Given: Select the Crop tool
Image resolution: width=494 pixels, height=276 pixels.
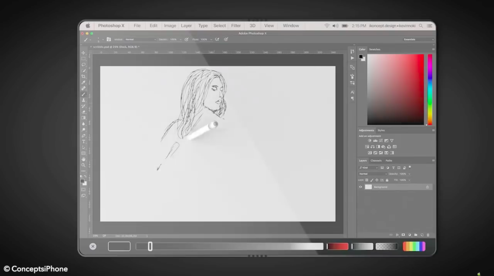Looking at the screenshot, I should pos(83,76).
